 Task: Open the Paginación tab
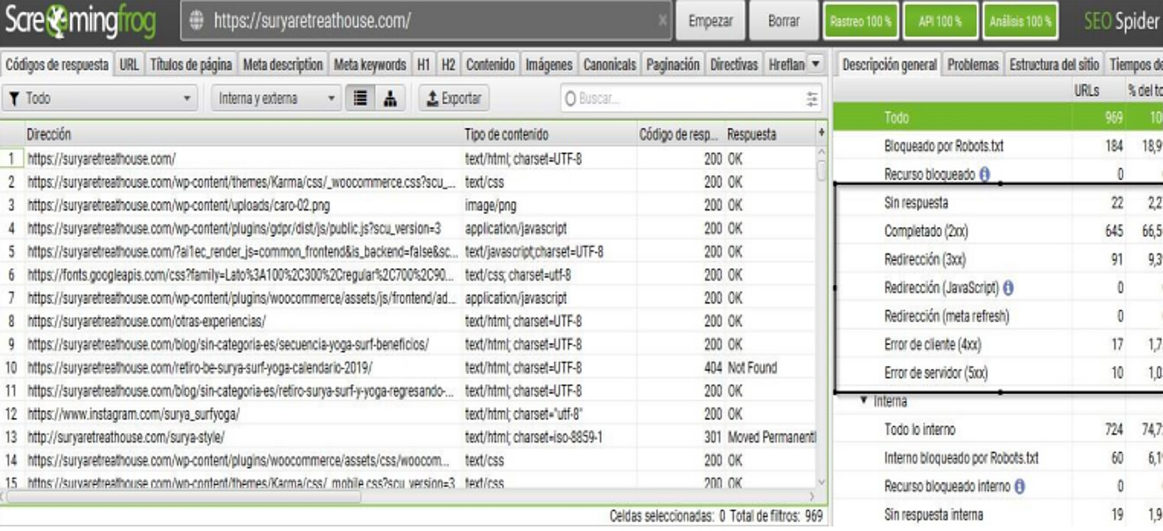pos(672,65)
